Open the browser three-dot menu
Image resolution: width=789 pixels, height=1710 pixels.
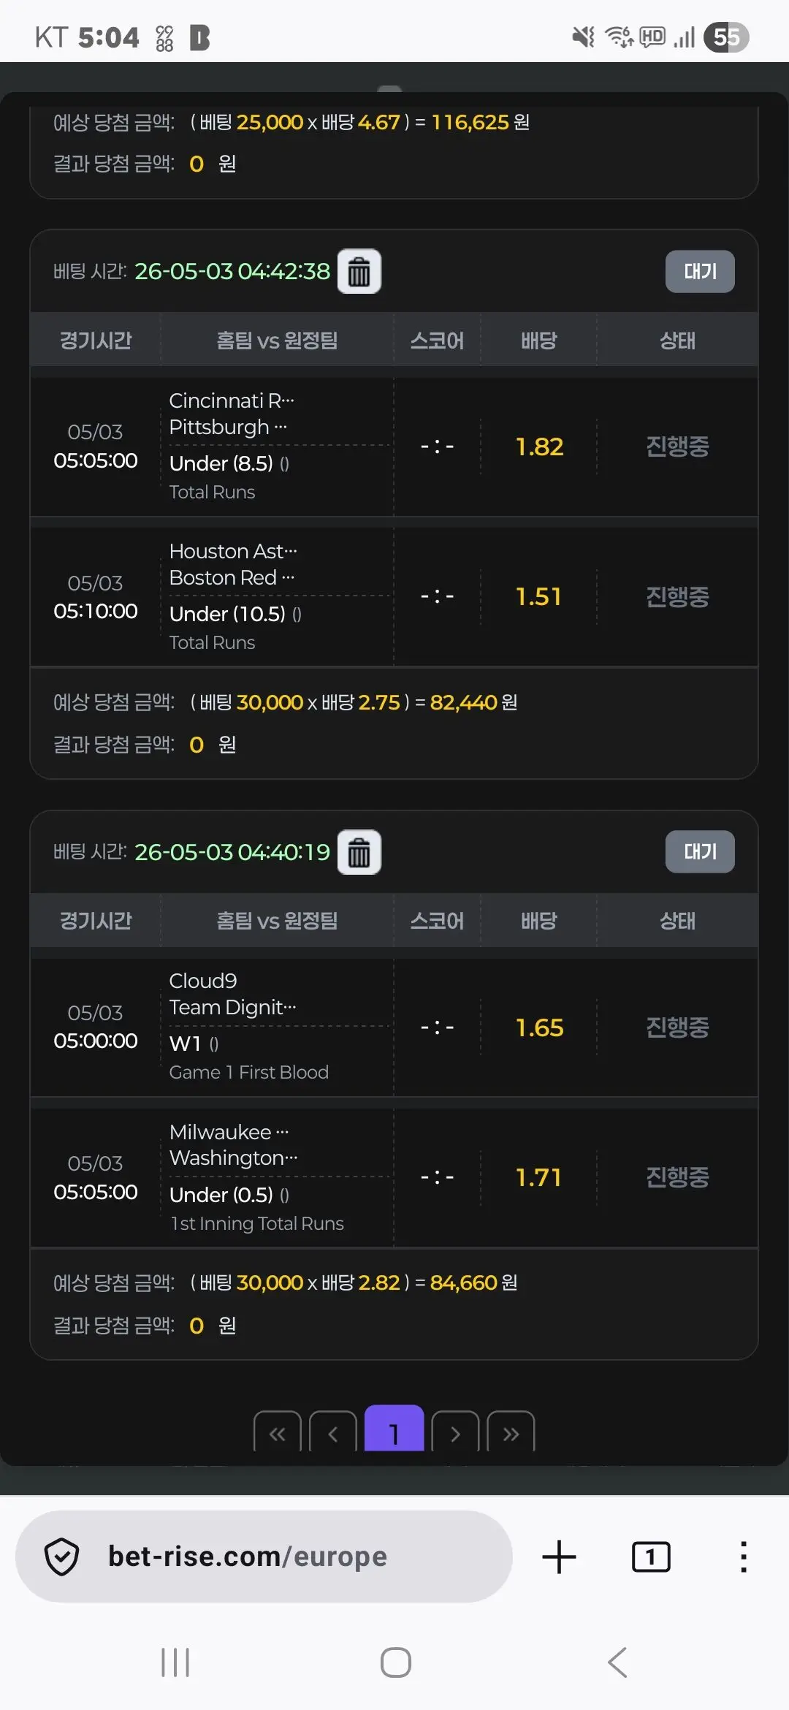coord(743,1557)
